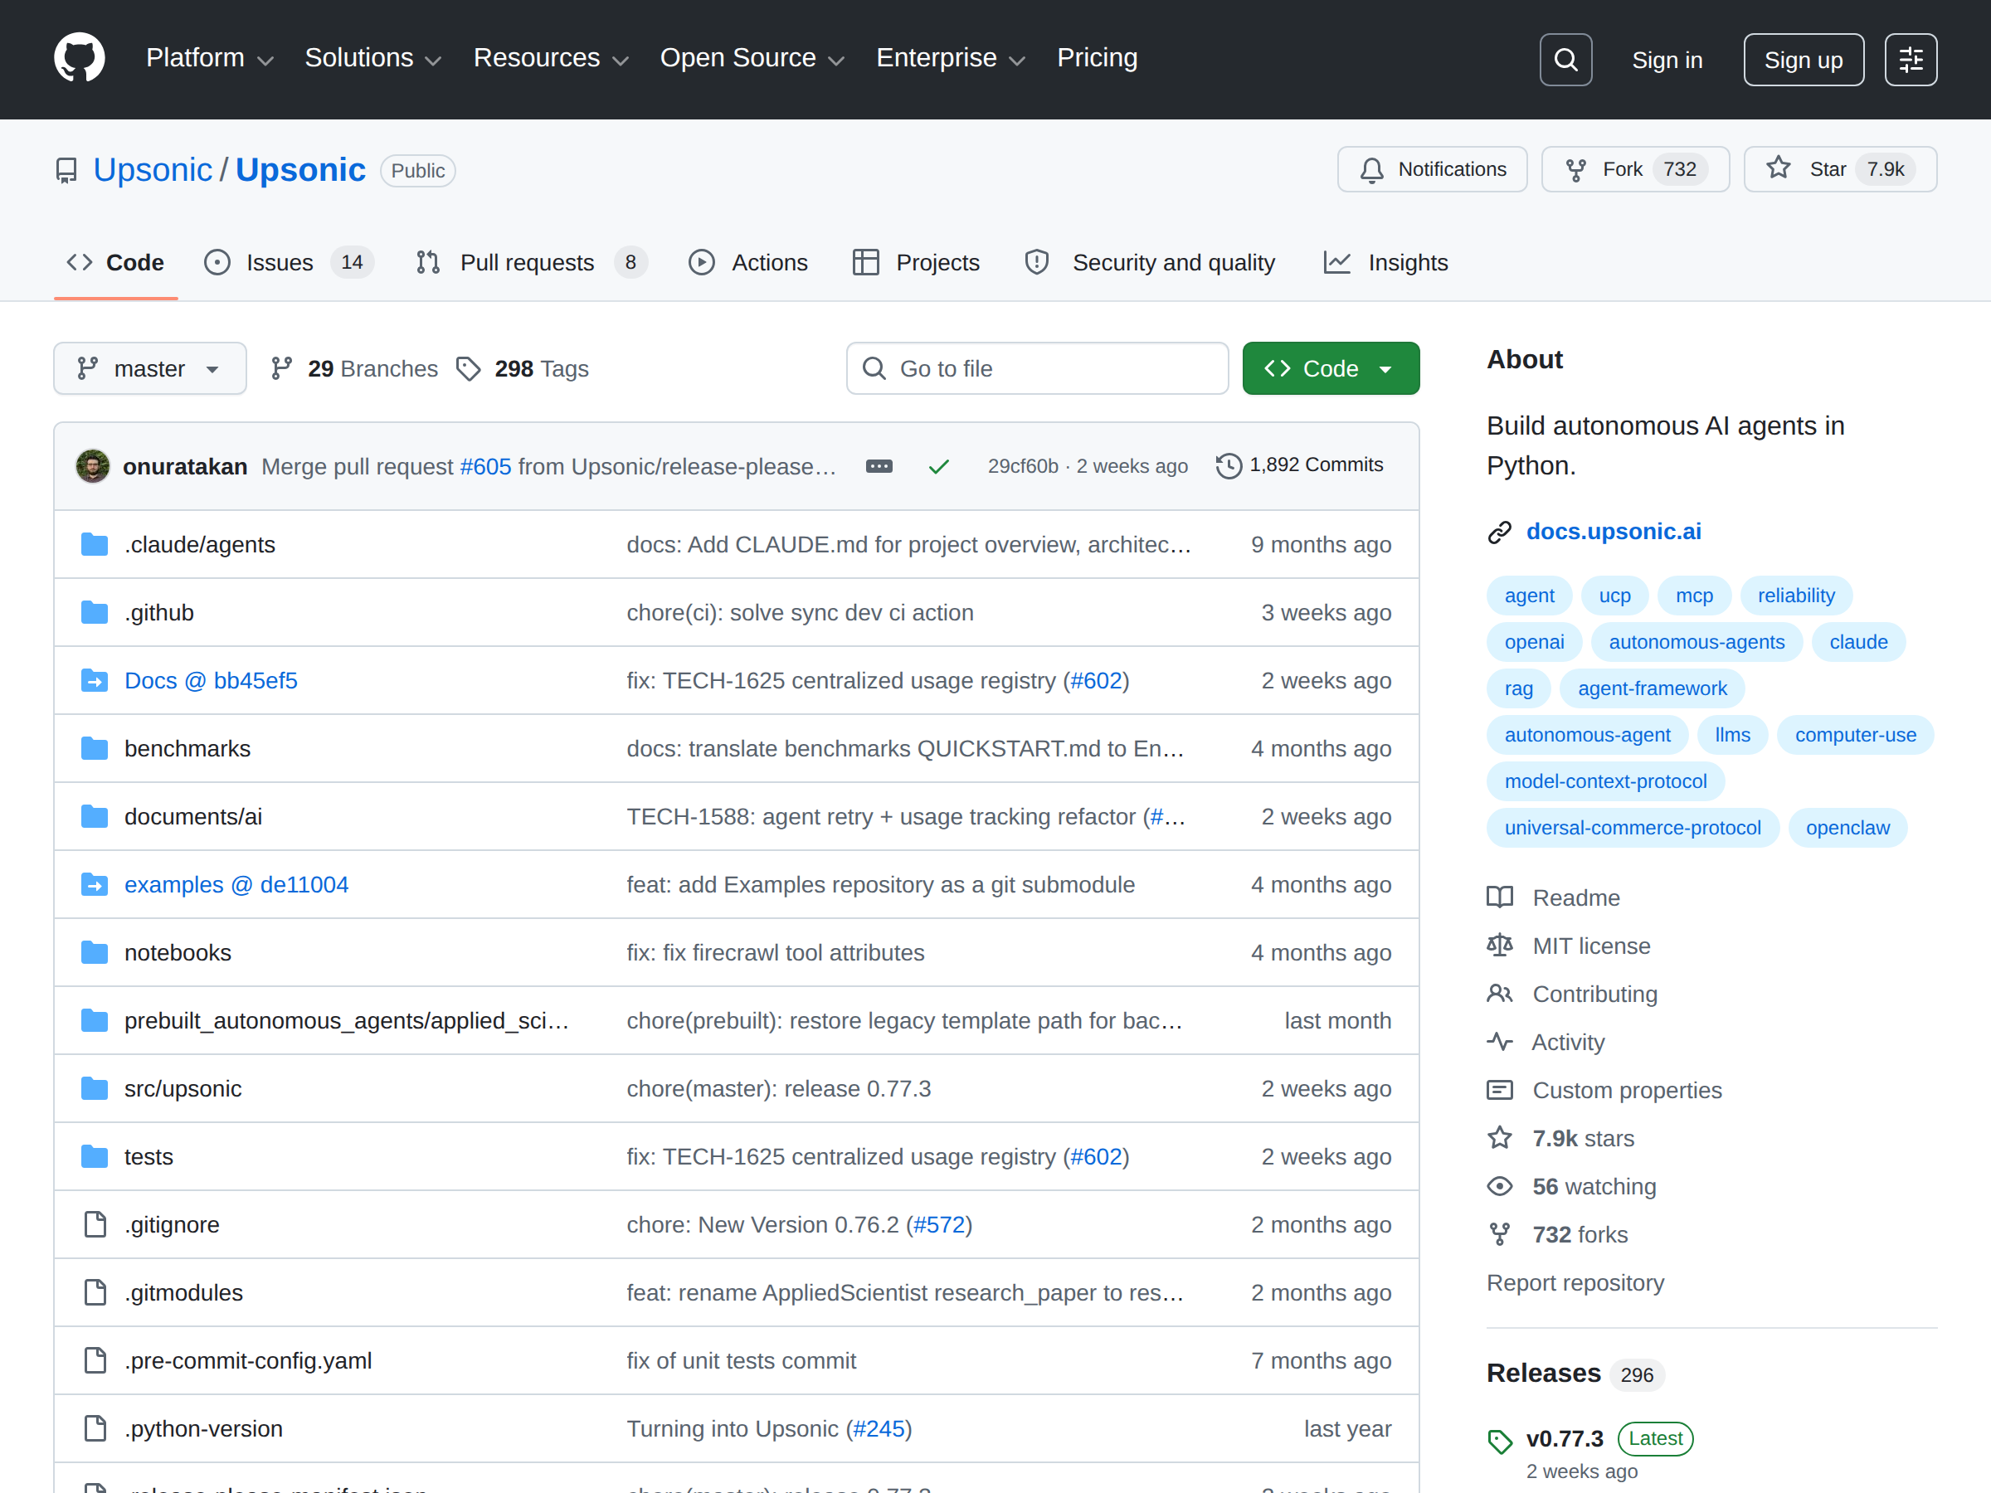The height and width of the screenshot is (1493, 1991).
Task: Open .gitignore file icon
Action: coord(95,1225)
